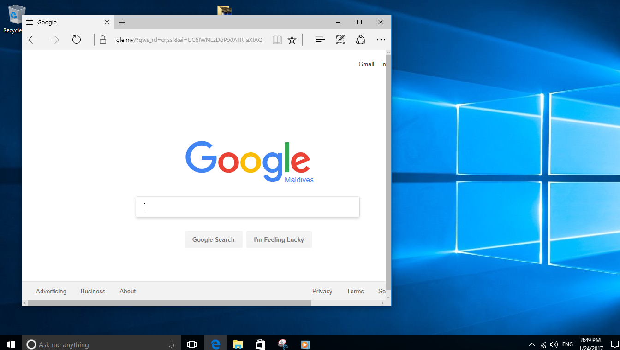
Task: Minimize the Edge window
Action: coord(338,22)
